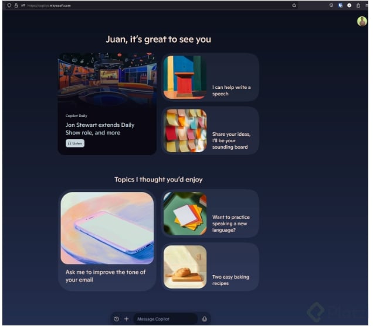
Task: Open the site permissions icon in address bar
Action: (x=23, y=5)
